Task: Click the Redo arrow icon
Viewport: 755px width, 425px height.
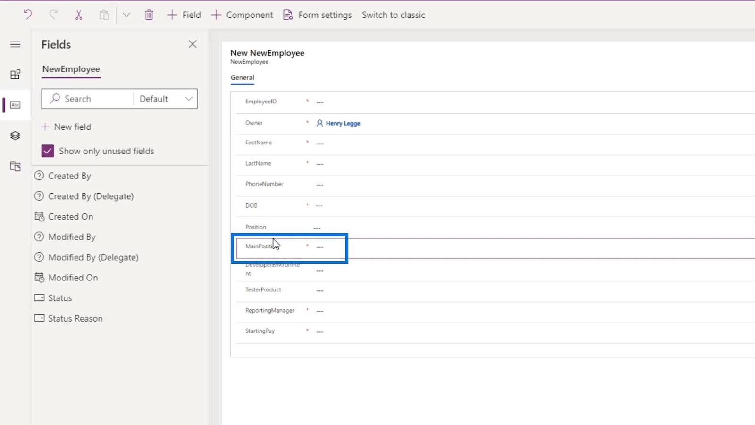Action: pos(53,15)
